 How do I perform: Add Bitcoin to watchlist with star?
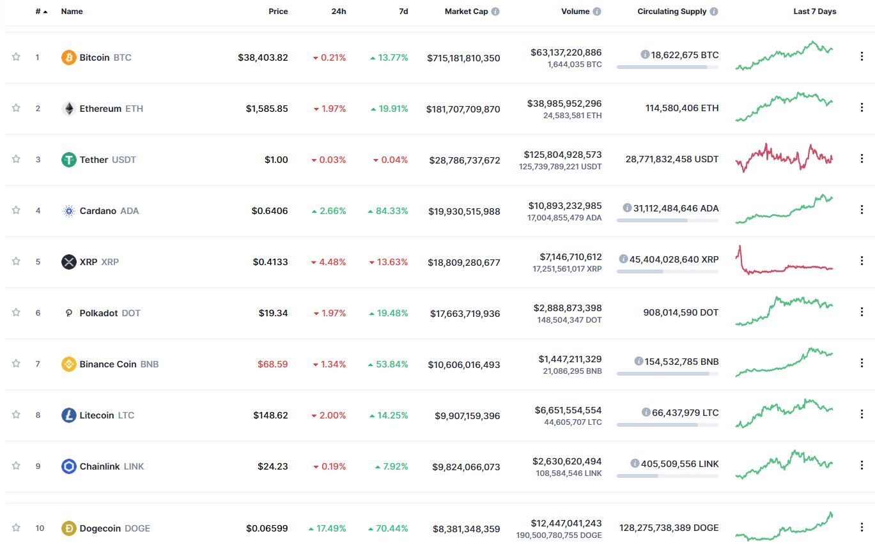pos(16,57)
